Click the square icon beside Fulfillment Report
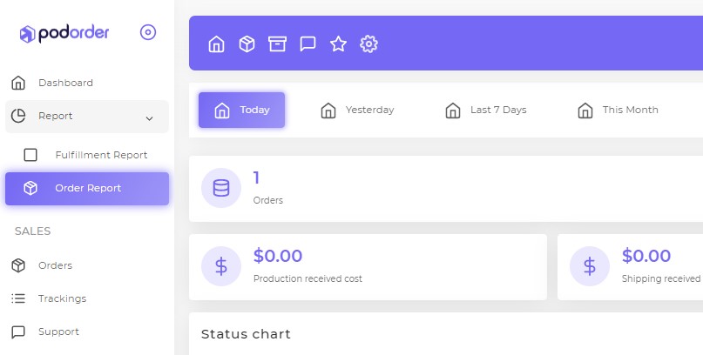 tap(30, 155)
